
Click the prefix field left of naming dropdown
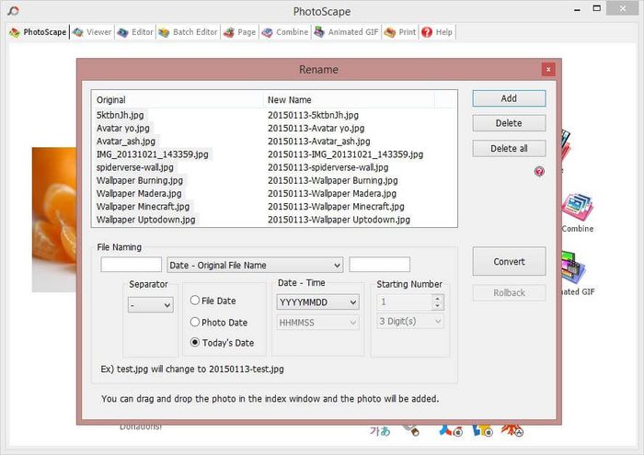pos(132,264)
